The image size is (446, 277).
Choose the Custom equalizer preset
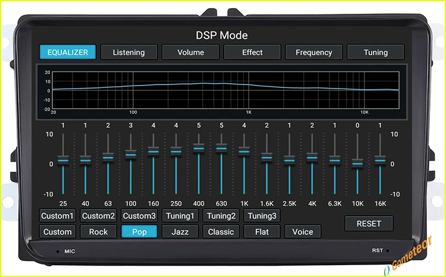[x=58, y=232]
